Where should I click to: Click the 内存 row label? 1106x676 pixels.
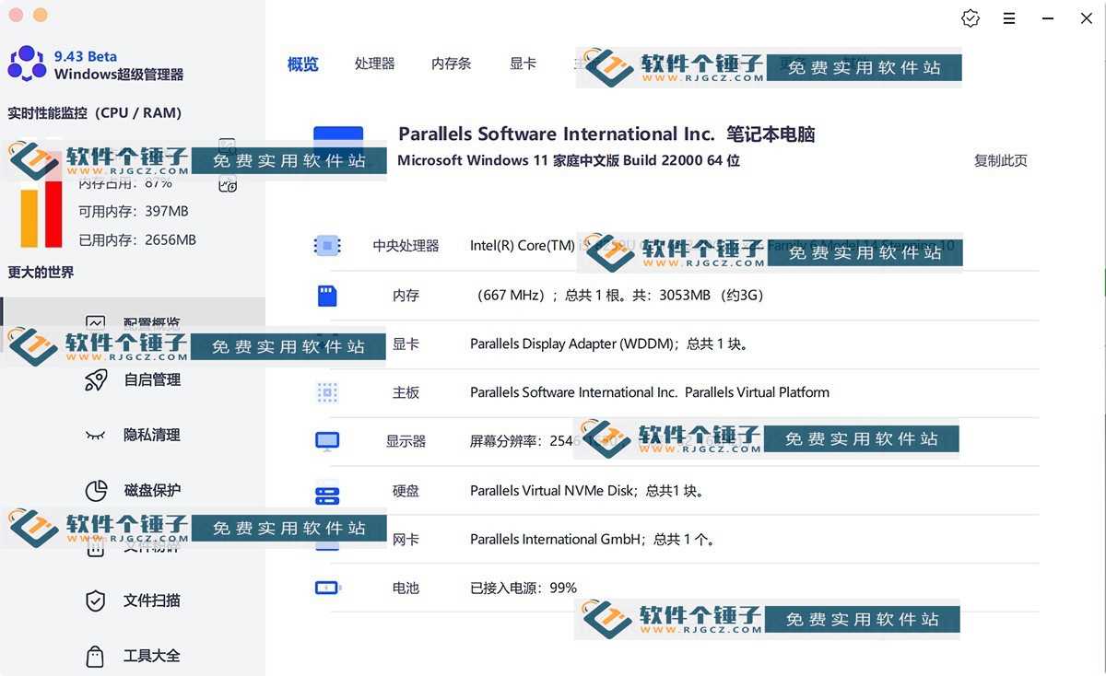(x=406, y=296)
